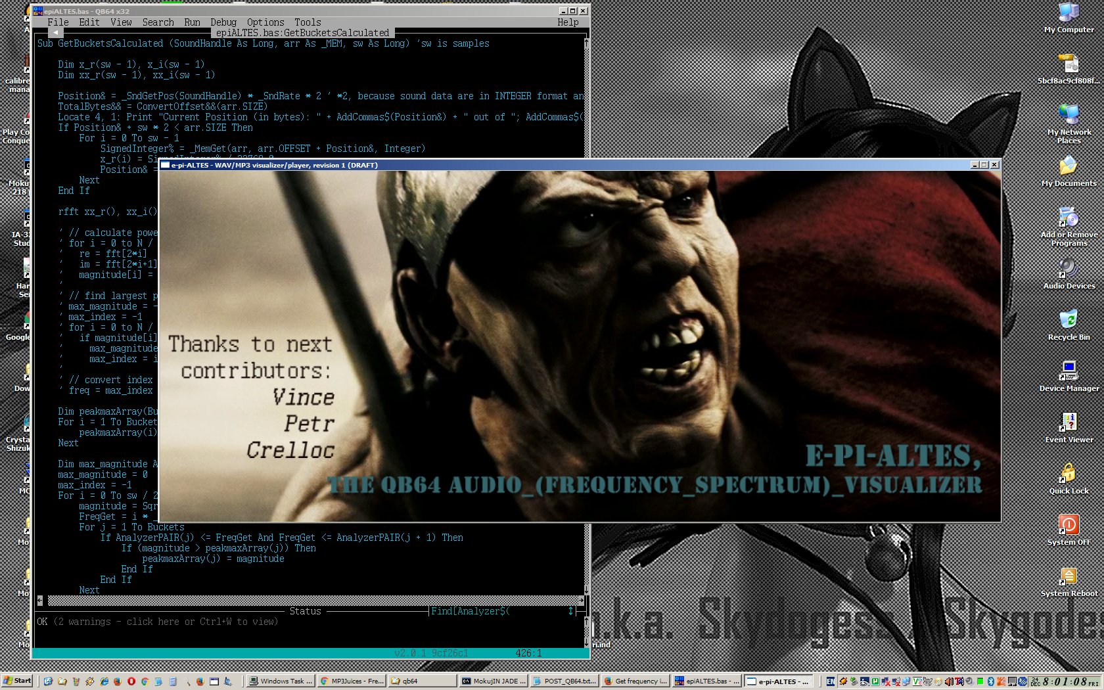The height and width of the screenshot is (690, 1104).
Task: Click the 'TotalBytes&&' code line
Action: pyautogui.click(x=162, y=106)
